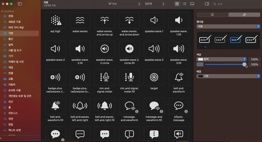The width and height of the screenshot is (262, 142).
Task: Select the aqi.high symbol
Action: coord(55,20)
